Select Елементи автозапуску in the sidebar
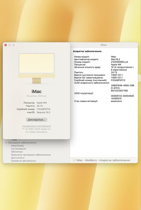The height and width of the screenshot is (210, 141). pyautogui.click(x=24, y=161)
